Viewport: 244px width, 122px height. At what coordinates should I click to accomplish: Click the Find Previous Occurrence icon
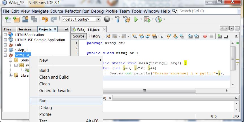141,36
